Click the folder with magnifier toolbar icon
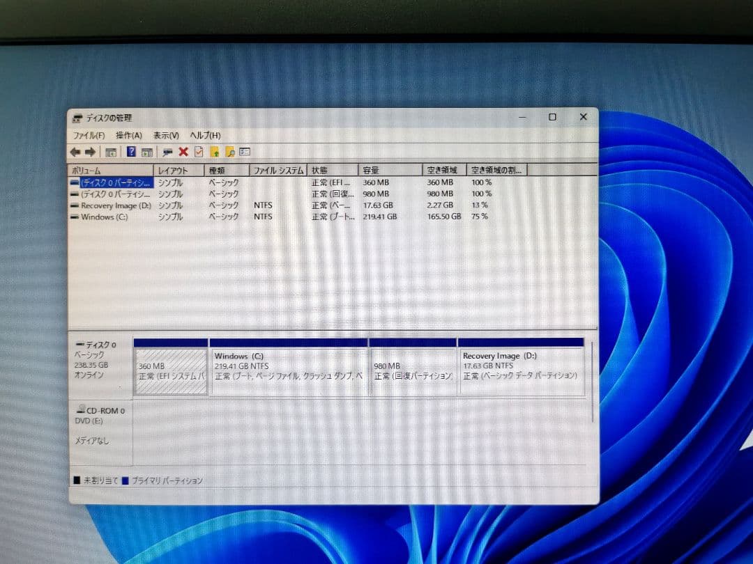Screen dimensions: 753x564 click(230, 152)
